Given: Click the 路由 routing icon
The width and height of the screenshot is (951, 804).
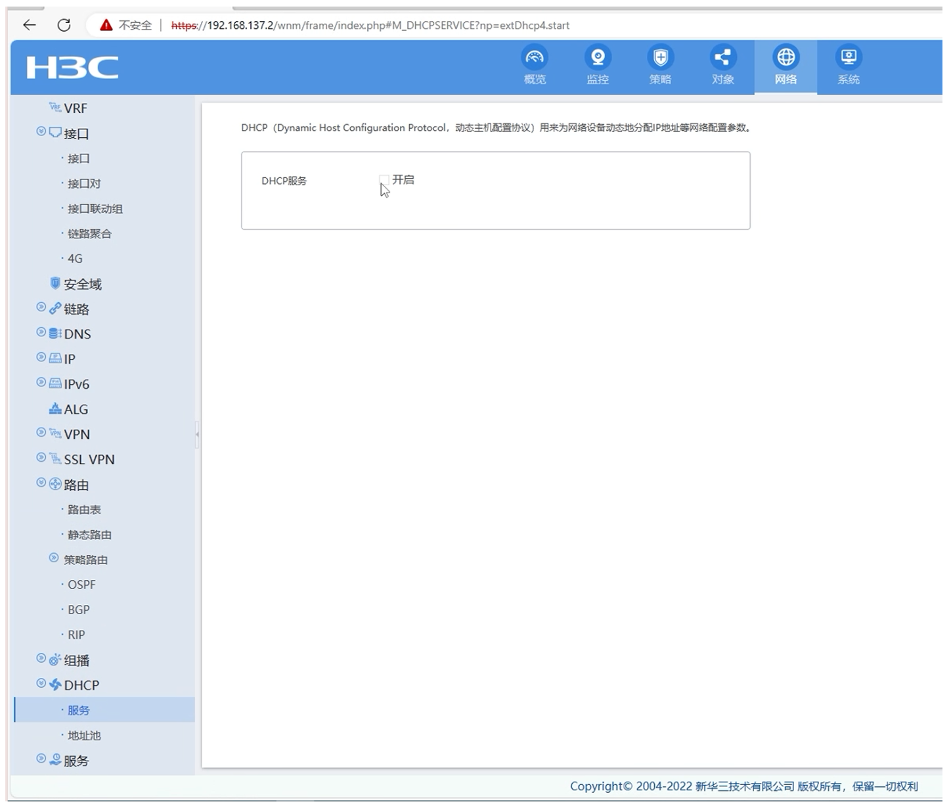Looking at the screenshot, I should click(x=55, y=484).
